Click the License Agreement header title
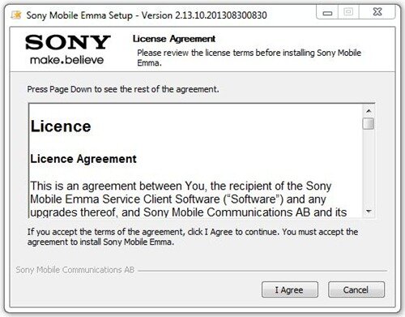The image size is (405, 317). point(174,39)
